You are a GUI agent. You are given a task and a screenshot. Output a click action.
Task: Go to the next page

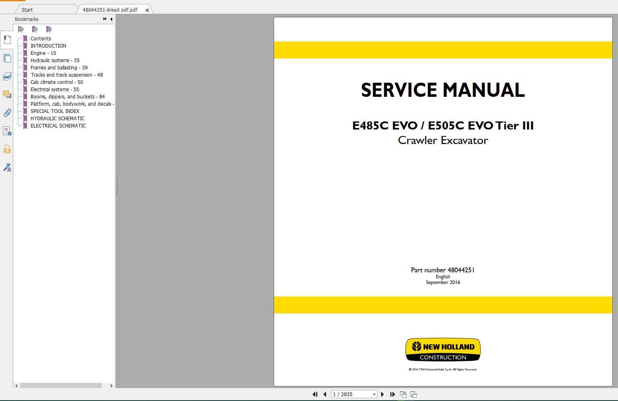point(382,394)
